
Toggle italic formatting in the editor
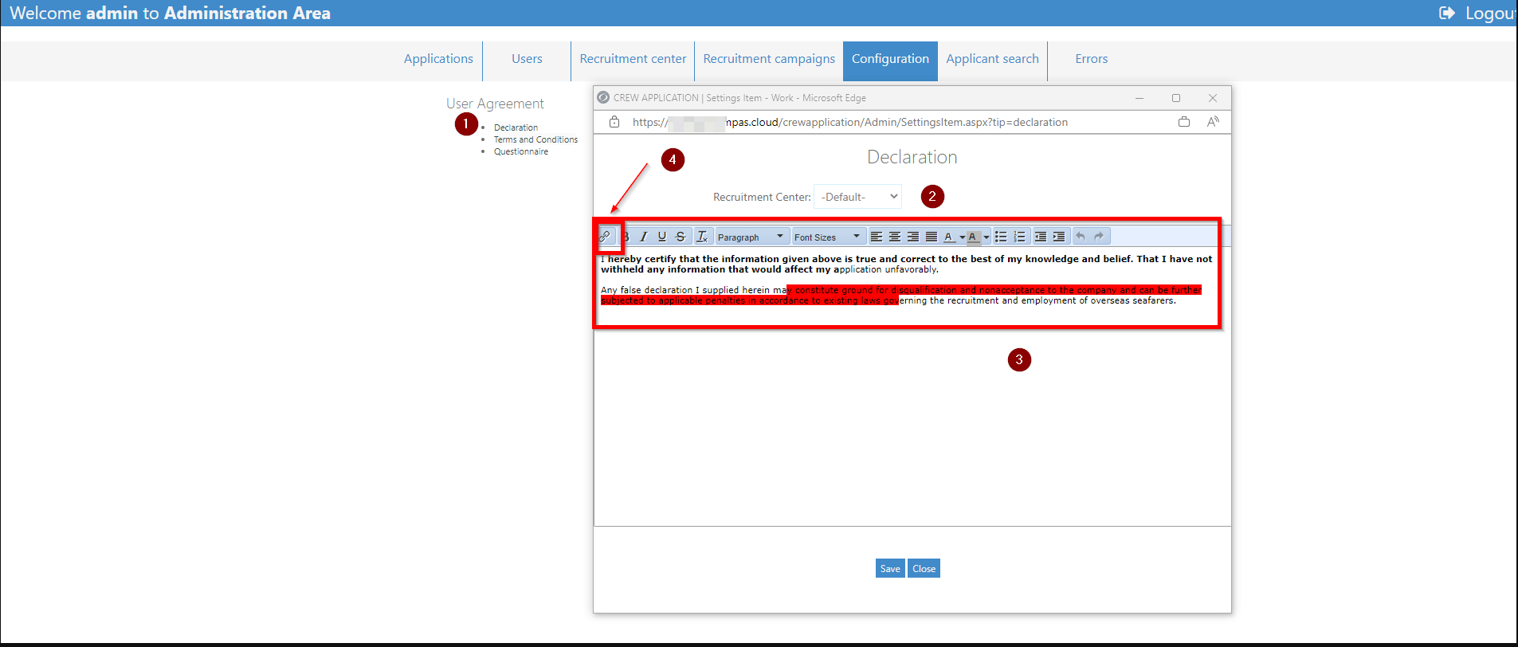coord(644,237)
